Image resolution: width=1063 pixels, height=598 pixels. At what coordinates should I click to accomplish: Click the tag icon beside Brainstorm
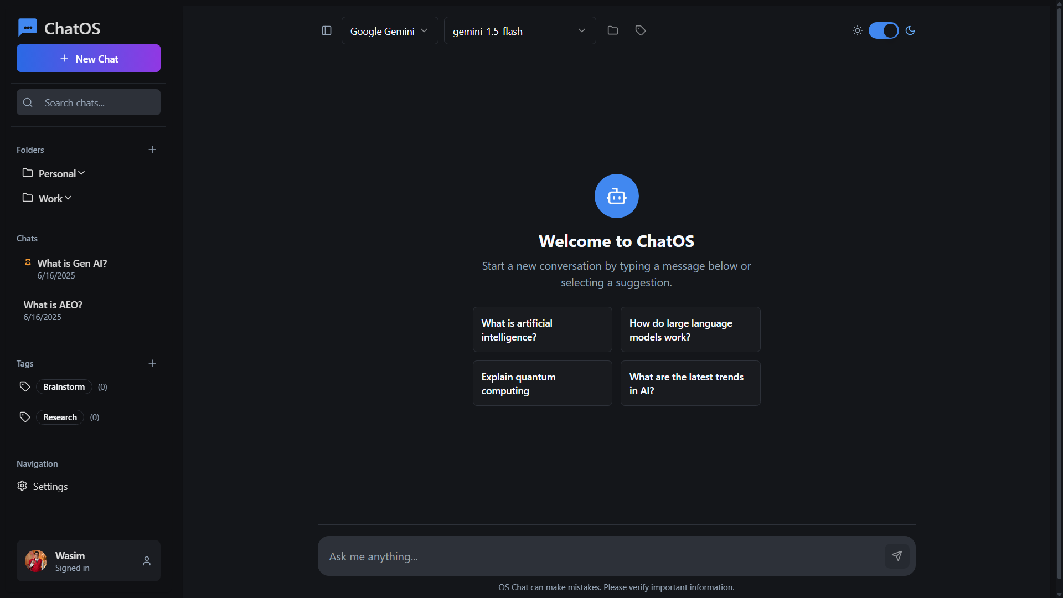click(24, 386)
